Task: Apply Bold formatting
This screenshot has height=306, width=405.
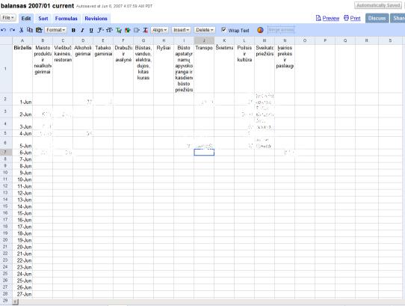Action: [x=73, y=30]
